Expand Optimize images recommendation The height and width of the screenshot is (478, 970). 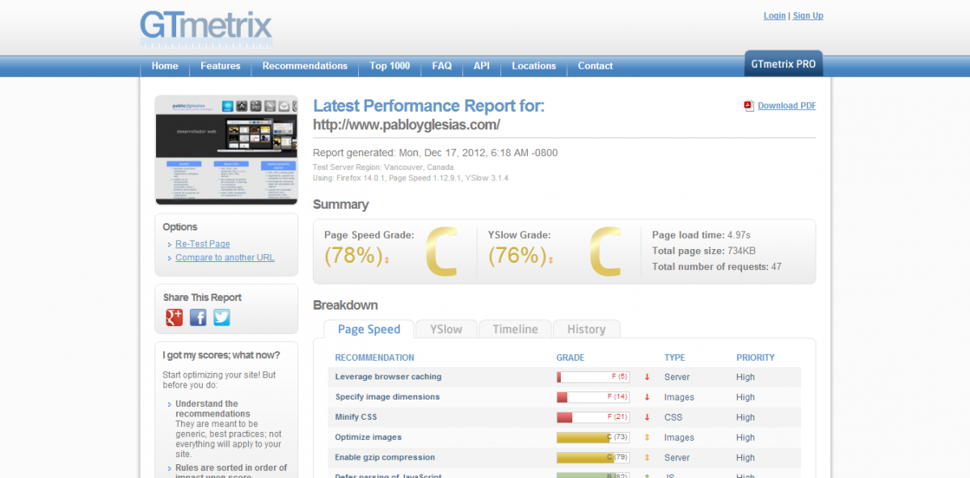coord(368,438)
